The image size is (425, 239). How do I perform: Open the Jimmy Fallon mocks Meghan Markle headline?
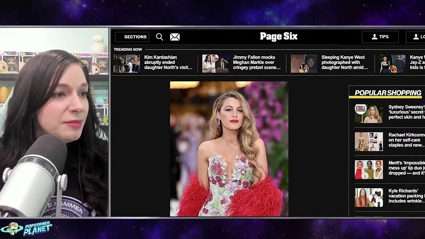257,62
